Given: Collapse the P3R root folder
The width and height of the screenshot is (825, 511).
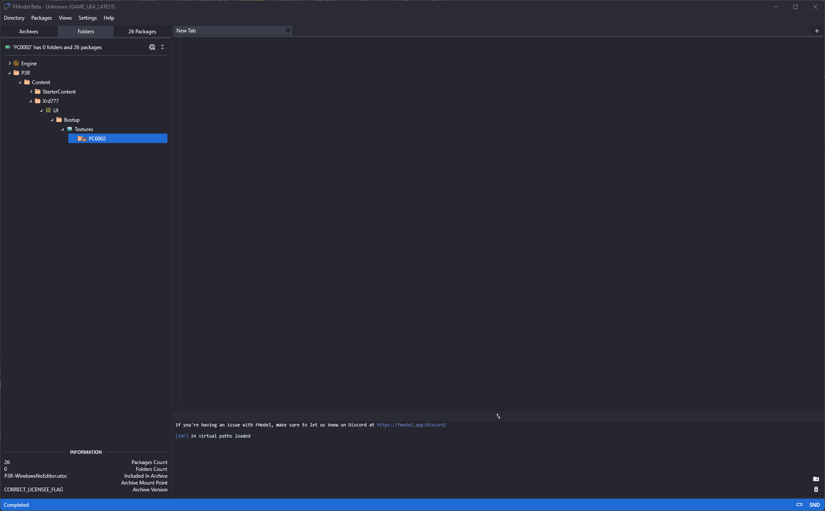Looking at the screenshot, I should coord(9,73).
